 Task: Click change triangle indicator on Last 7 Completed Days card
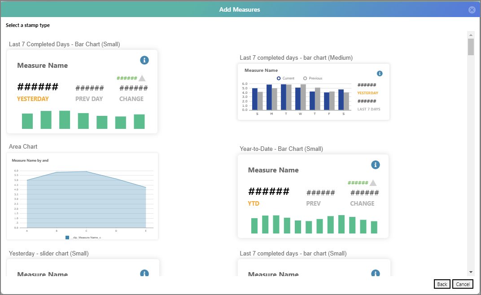tap(142, 78)
